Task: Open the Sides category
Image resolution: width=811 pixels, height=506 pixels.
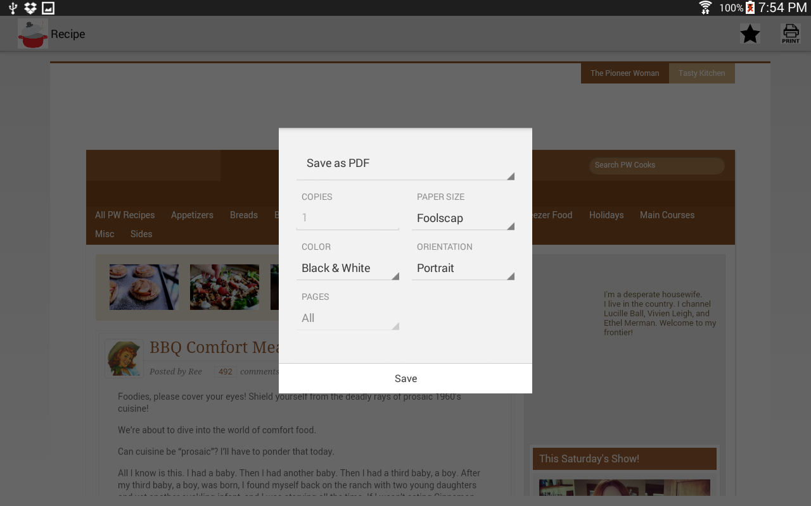Action: pos(141,234)
